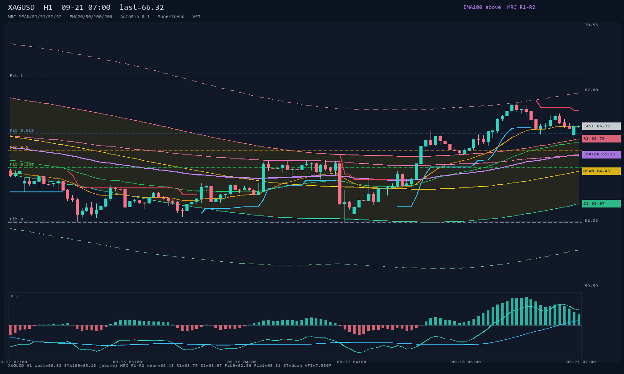The width and height of the screenshot is (624, 374).
Task: Click the AutoFib 0-1 indicator legend
Action: [135, 16]
